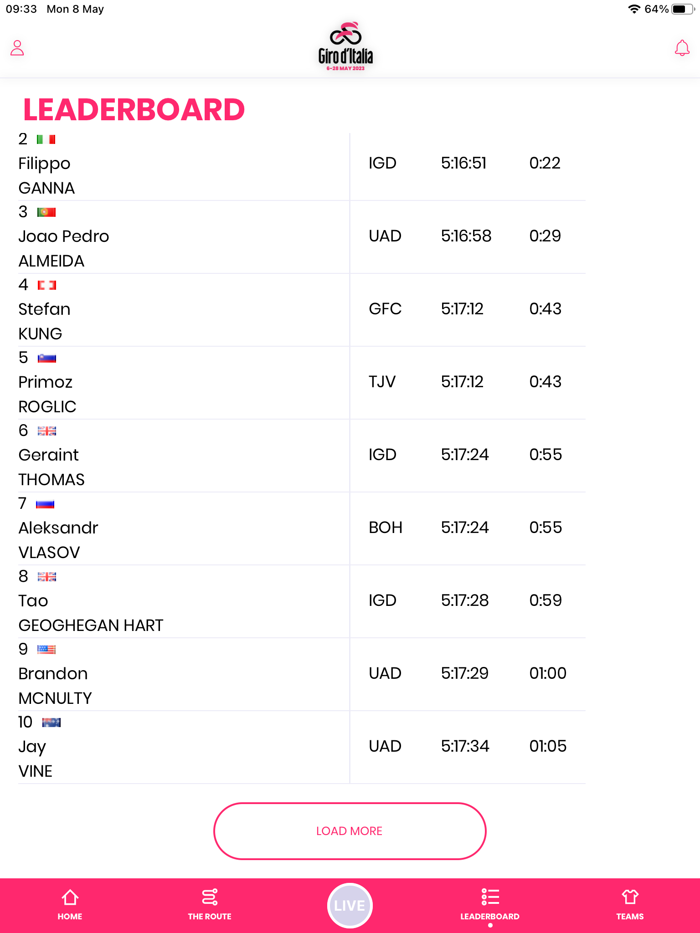This screenshot has height=933, width=700.
Task: Open The Route tab
Action: (210, 905)
